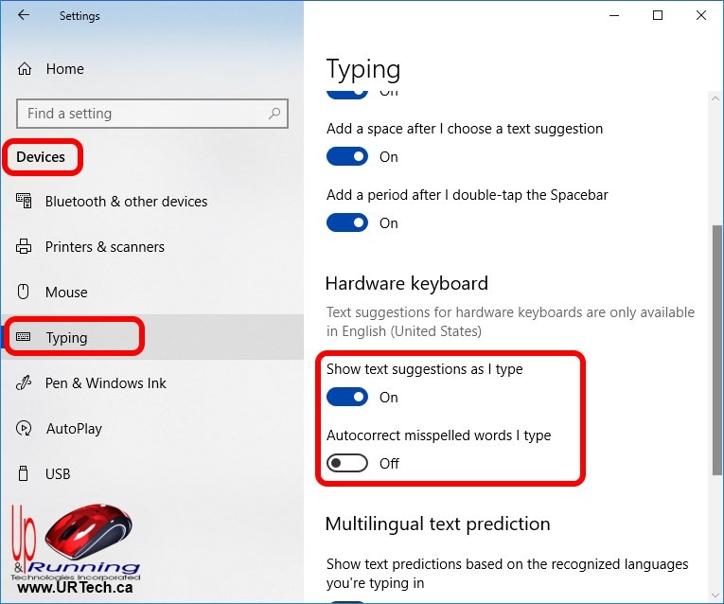Maximize the Settings window

(x=658, y=15)
